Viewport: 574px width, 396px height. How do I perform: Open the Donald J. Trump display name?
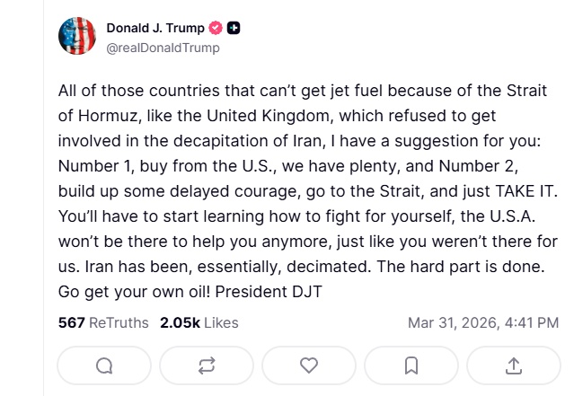155,29
